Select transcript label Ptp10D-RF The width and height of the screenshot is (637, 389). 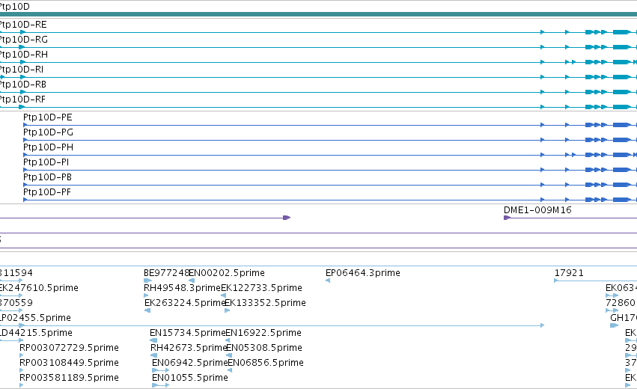(22, 100)
